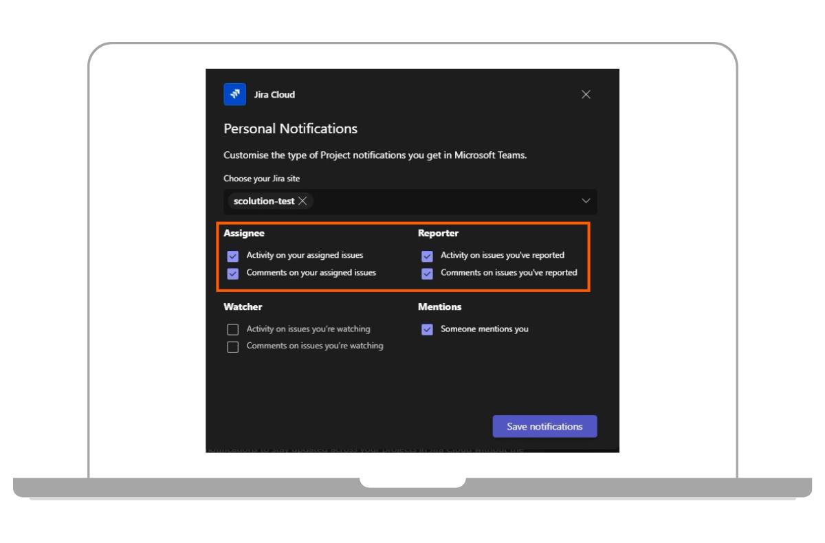Remove the scolution-test site chip

click(x=302, y=201)
